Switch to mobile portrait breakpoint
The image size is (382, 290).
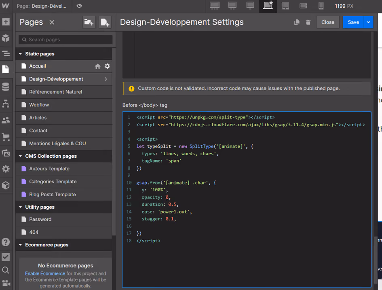(x=321, y=6)
